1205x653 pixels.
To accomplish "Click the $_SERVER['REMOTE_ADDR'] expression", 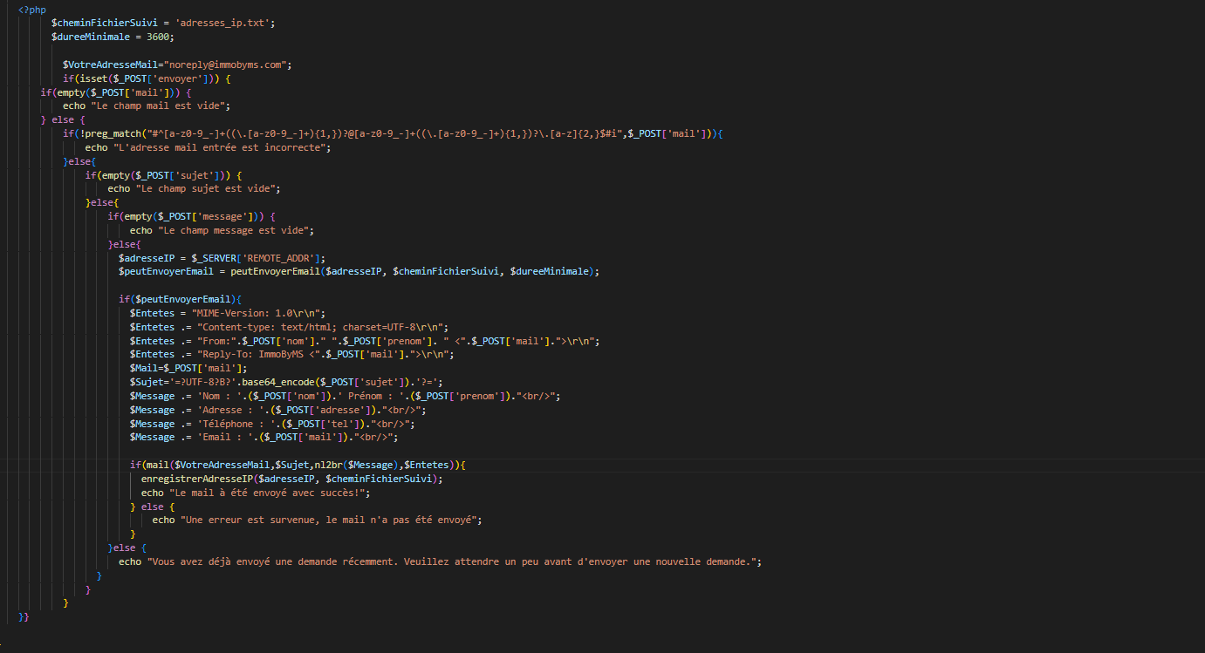I will [x=258, y=258].
